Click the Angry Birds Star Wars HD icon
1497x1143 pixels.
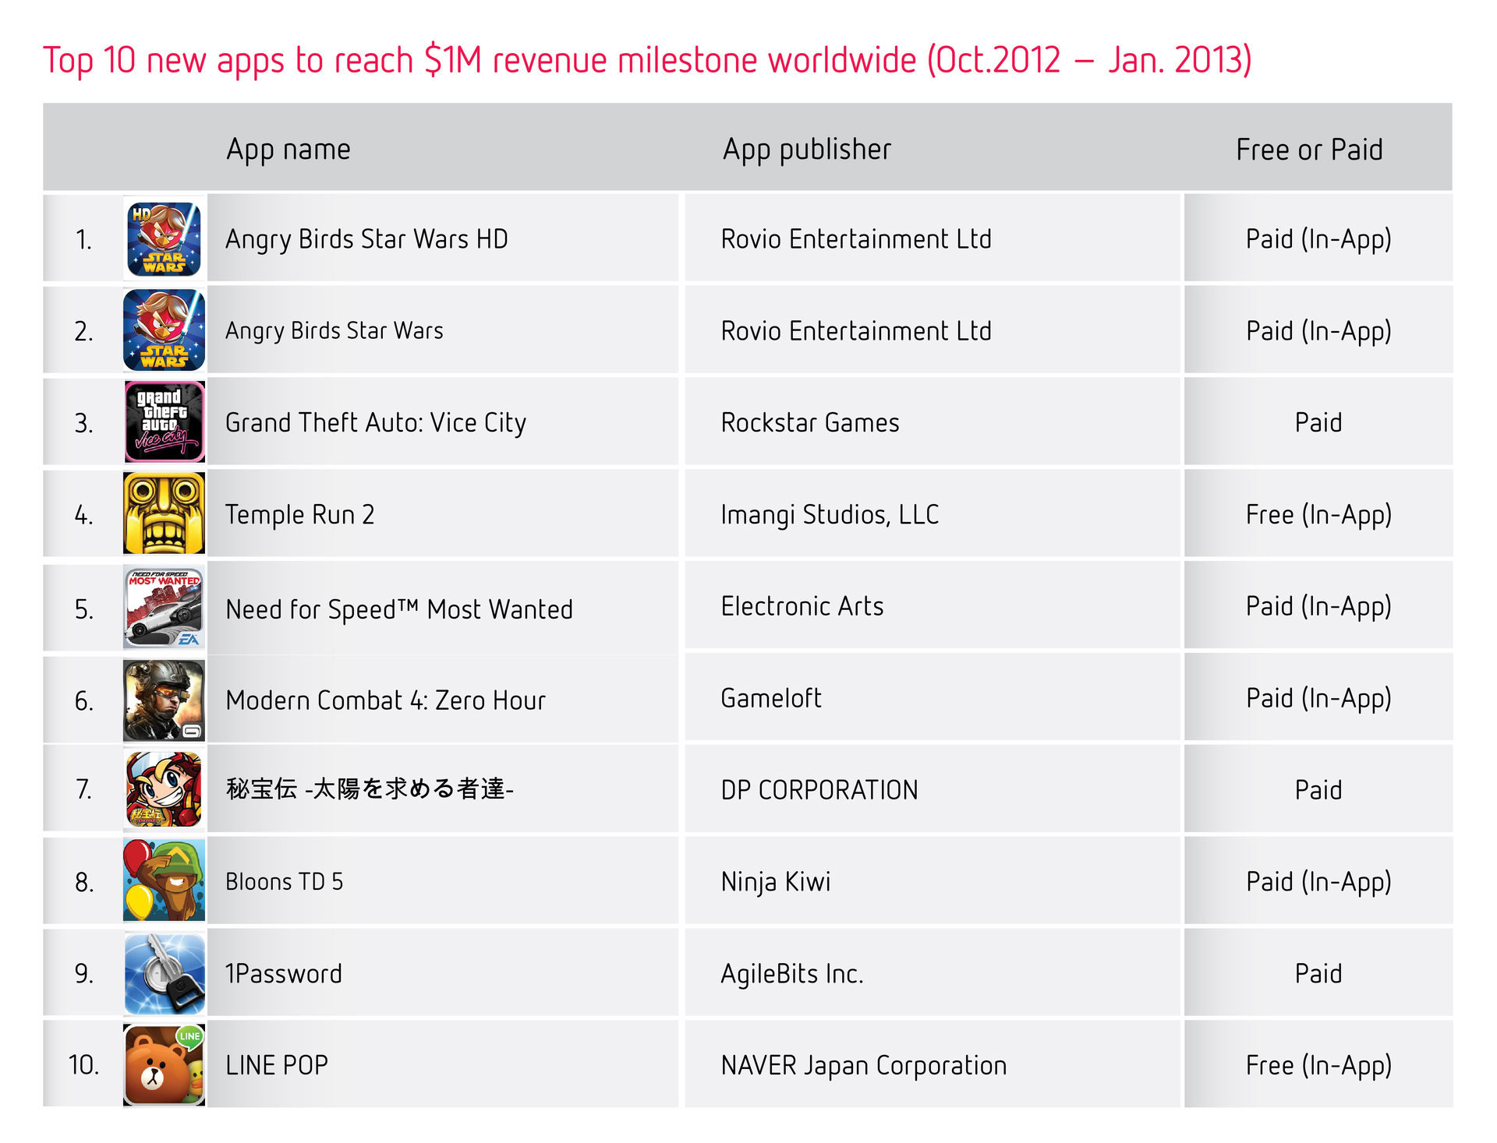pos(164,239)
